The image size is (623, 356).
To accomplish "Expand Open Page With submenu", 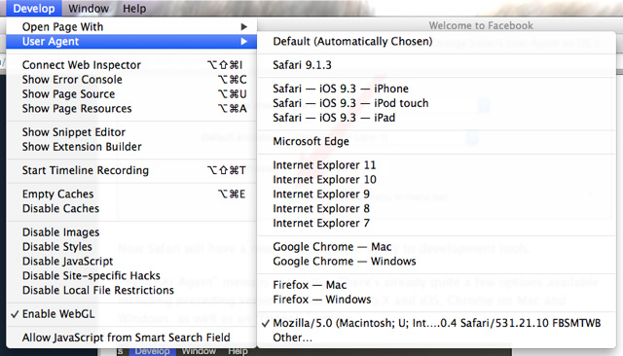I will pos(131,27).
